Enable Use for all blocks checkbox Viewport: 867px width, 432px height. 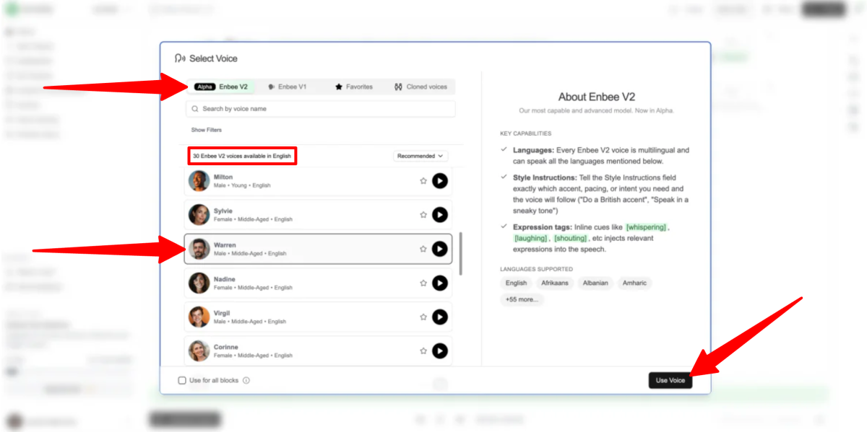click(x=182, y=380)
